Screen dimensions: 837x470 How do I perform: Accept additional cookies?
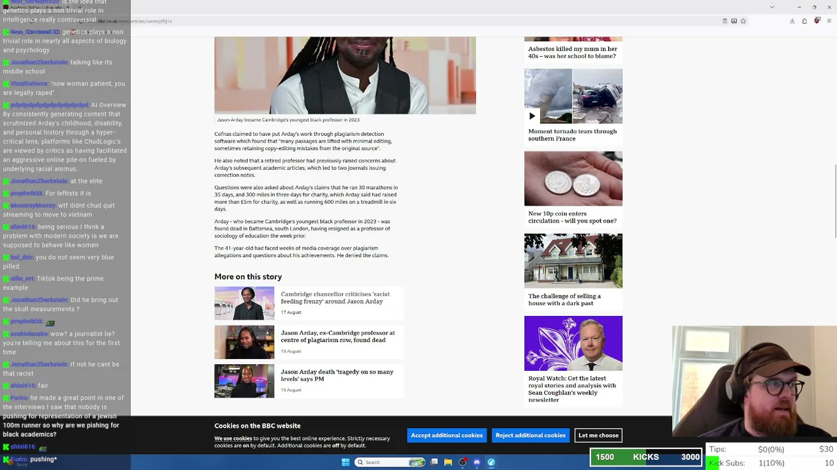pyautogui.click(x=447, y=435)
